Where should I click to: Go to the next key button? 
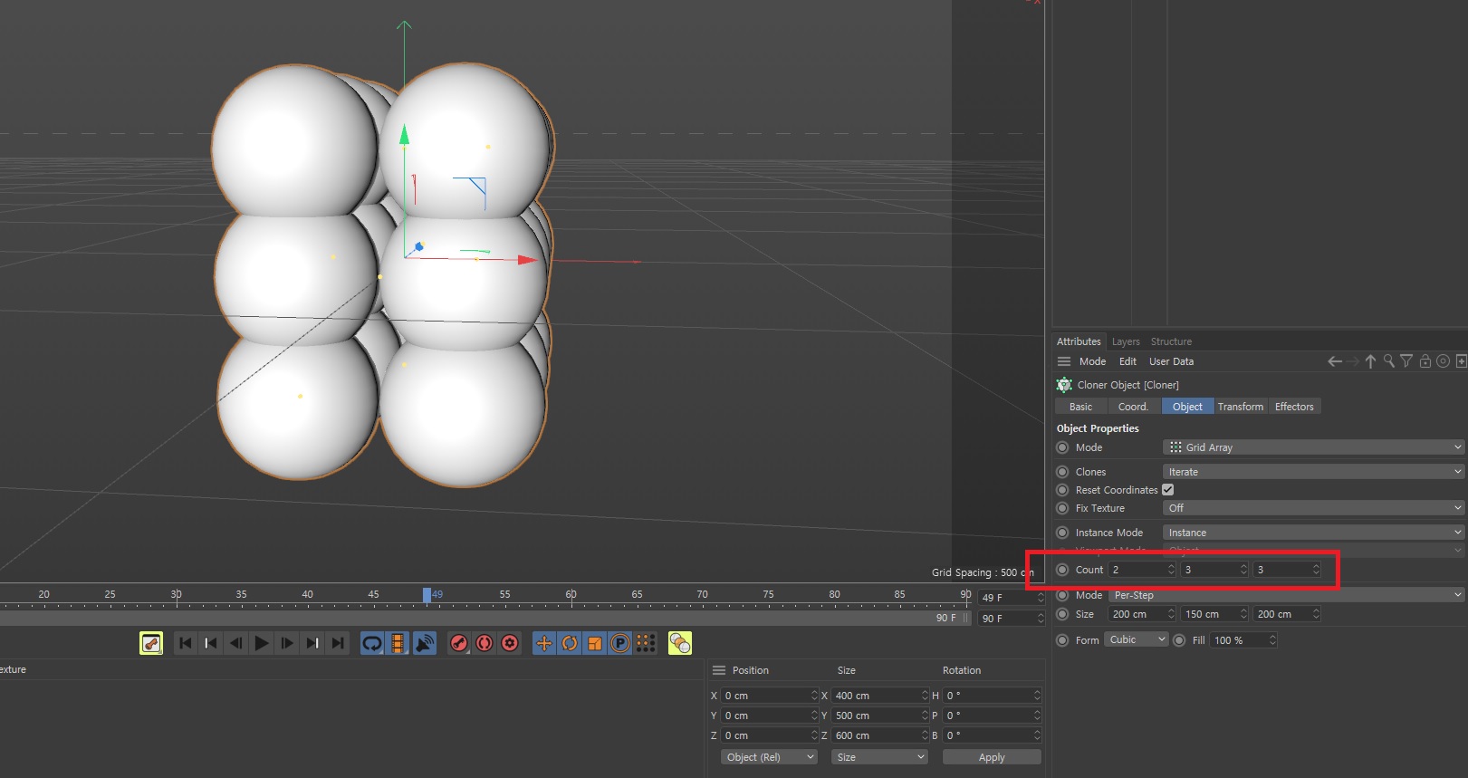coord(312,643)
